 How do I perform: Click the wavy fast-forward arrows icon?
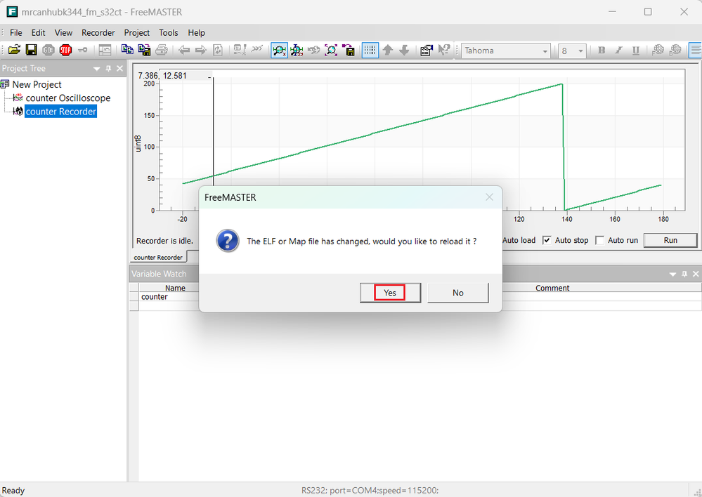click(257, 50)
